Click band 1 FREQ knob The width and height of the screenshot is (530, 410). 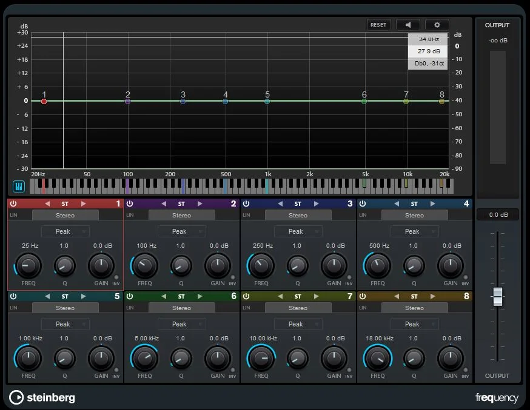pyautogui.click(x=28, y=266)
